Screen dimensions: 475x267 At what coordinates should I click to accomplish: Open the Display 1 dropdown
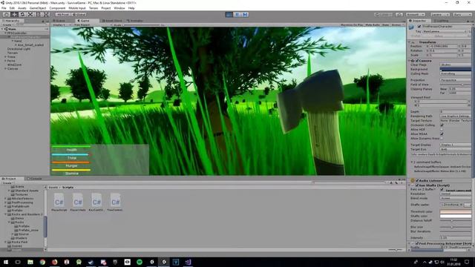62,24
